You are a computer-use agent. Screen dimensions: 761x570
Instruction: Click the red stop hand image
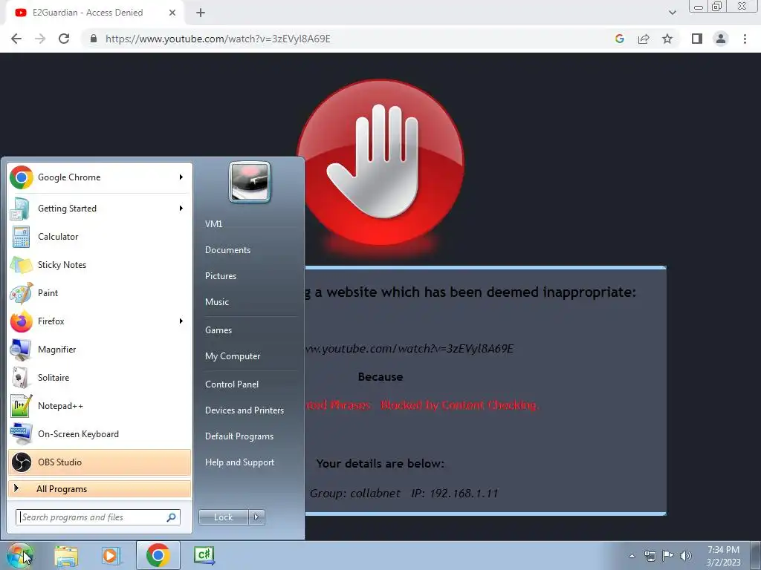380,163
